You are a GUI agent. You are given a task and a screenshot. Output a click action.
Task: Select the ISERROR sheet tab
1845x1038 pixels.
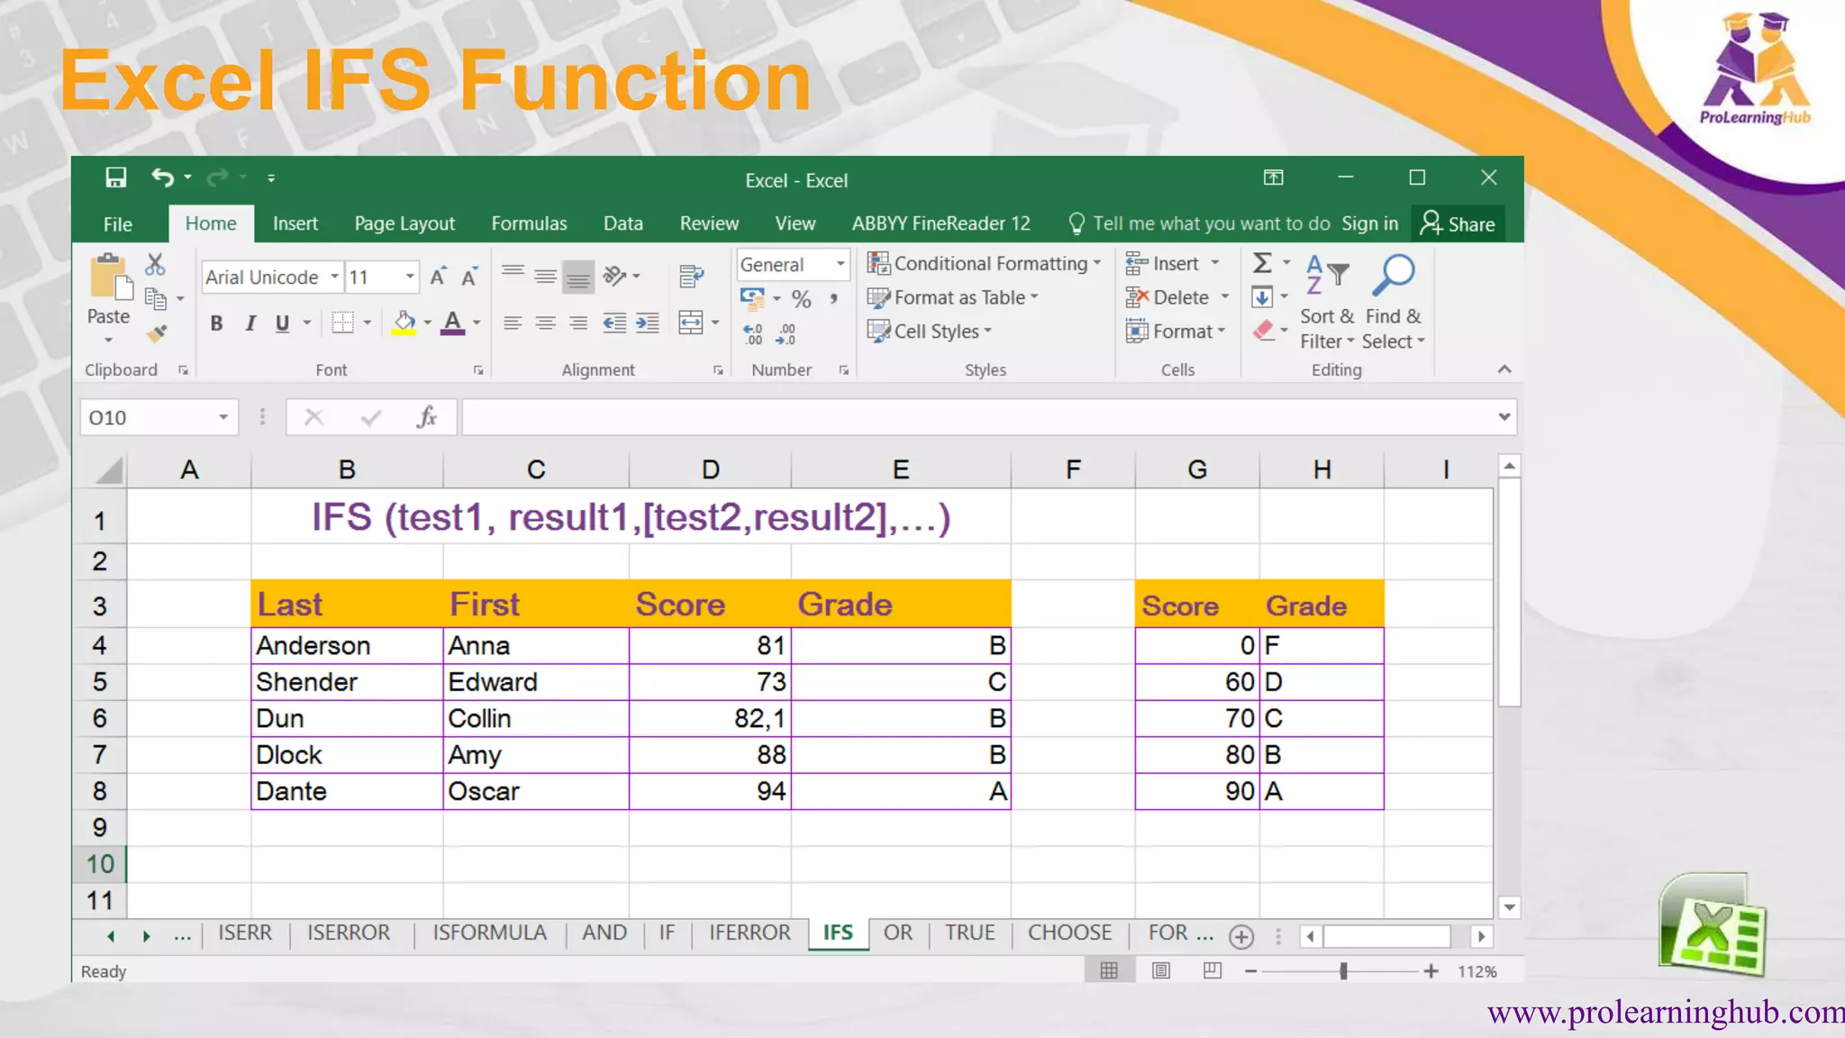click(x=349, y=933)
